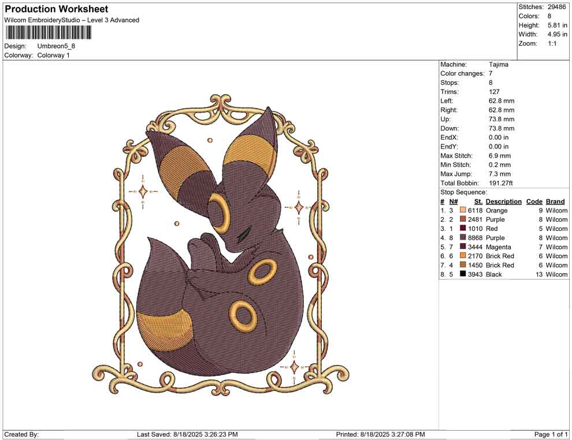Click the Trims value 127

[x=495, y=92]
